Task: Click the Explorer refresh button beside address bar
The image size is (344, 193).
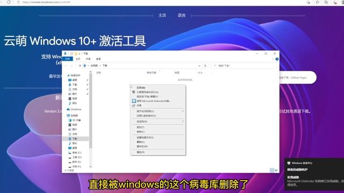Action: [205, 65]
